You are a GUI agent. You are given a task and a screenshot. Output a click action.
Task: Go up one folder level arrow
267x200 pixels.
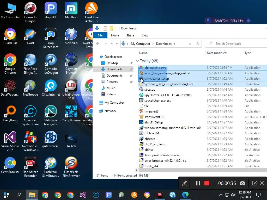click(x=117, y=44)
